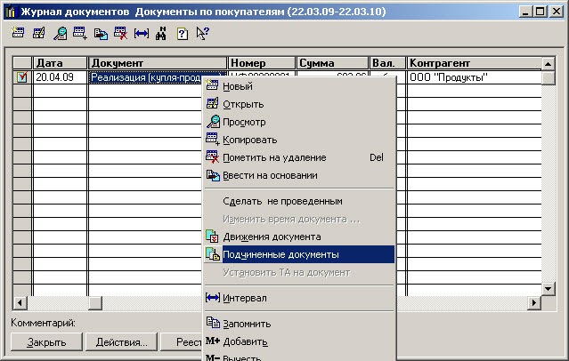
Task: Click the date cell 20.04.09
Action: pos(60,77)
